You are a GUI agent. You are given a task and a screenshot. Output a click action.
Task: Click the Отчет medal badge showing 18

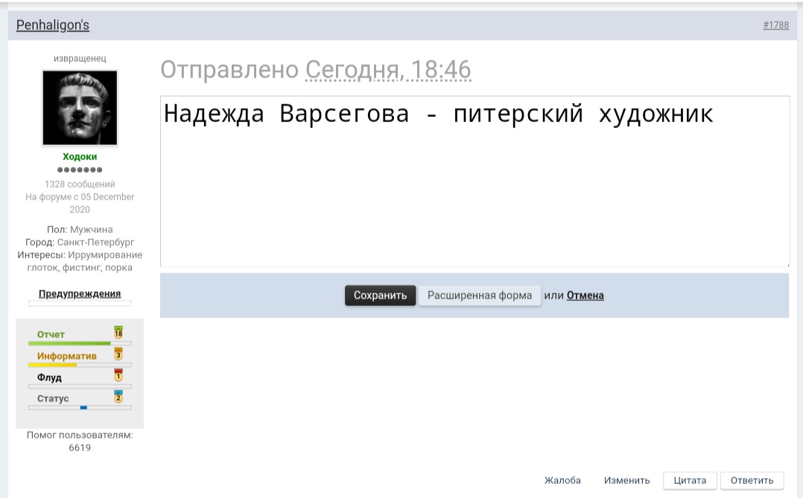[118, 332]
